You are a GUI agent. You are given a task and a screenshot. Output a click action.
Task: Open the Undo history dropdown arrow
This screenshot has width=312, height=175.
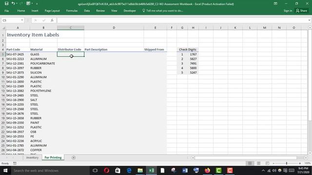(x=17, y=3)
